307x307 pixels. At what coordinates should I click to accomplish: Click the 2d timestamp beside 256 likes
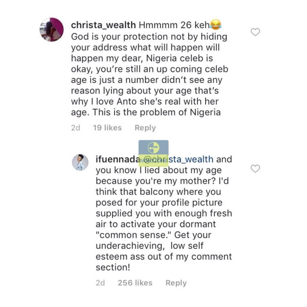pyautogui.click(x=100, y=283)
